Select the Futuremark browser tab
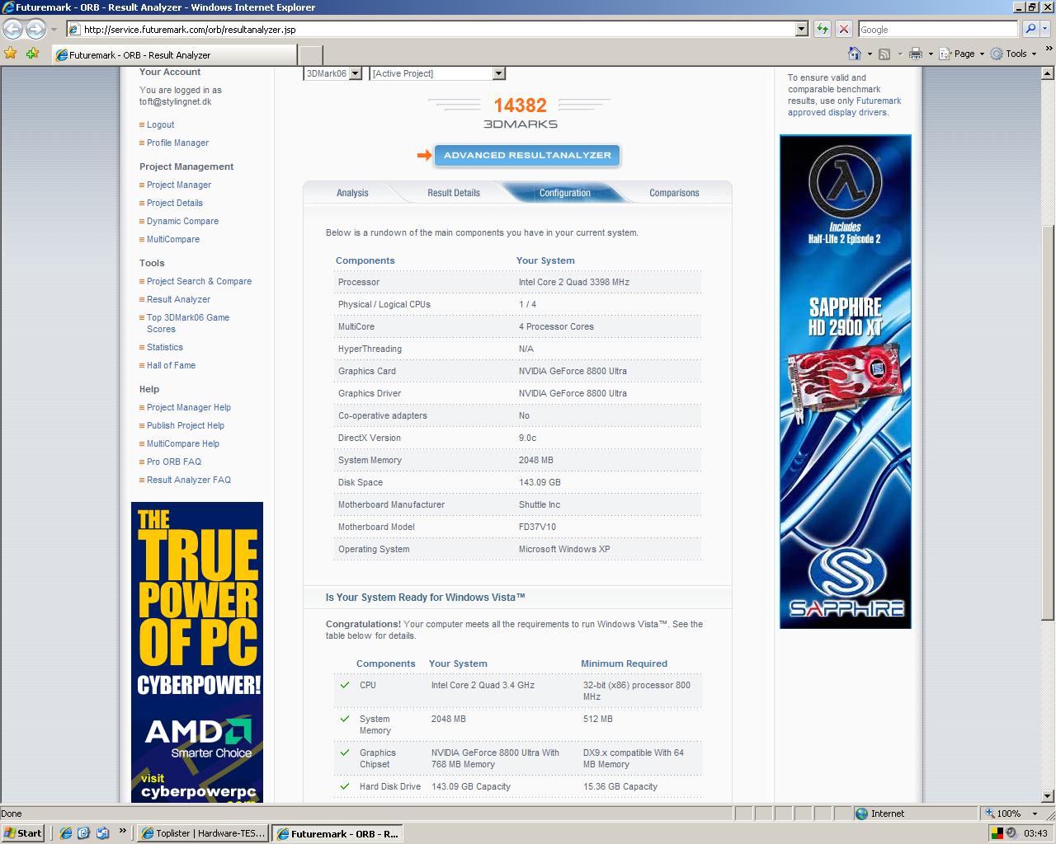Image resolution: width=1056 pixels, height=844 pixels. point(174,54)
